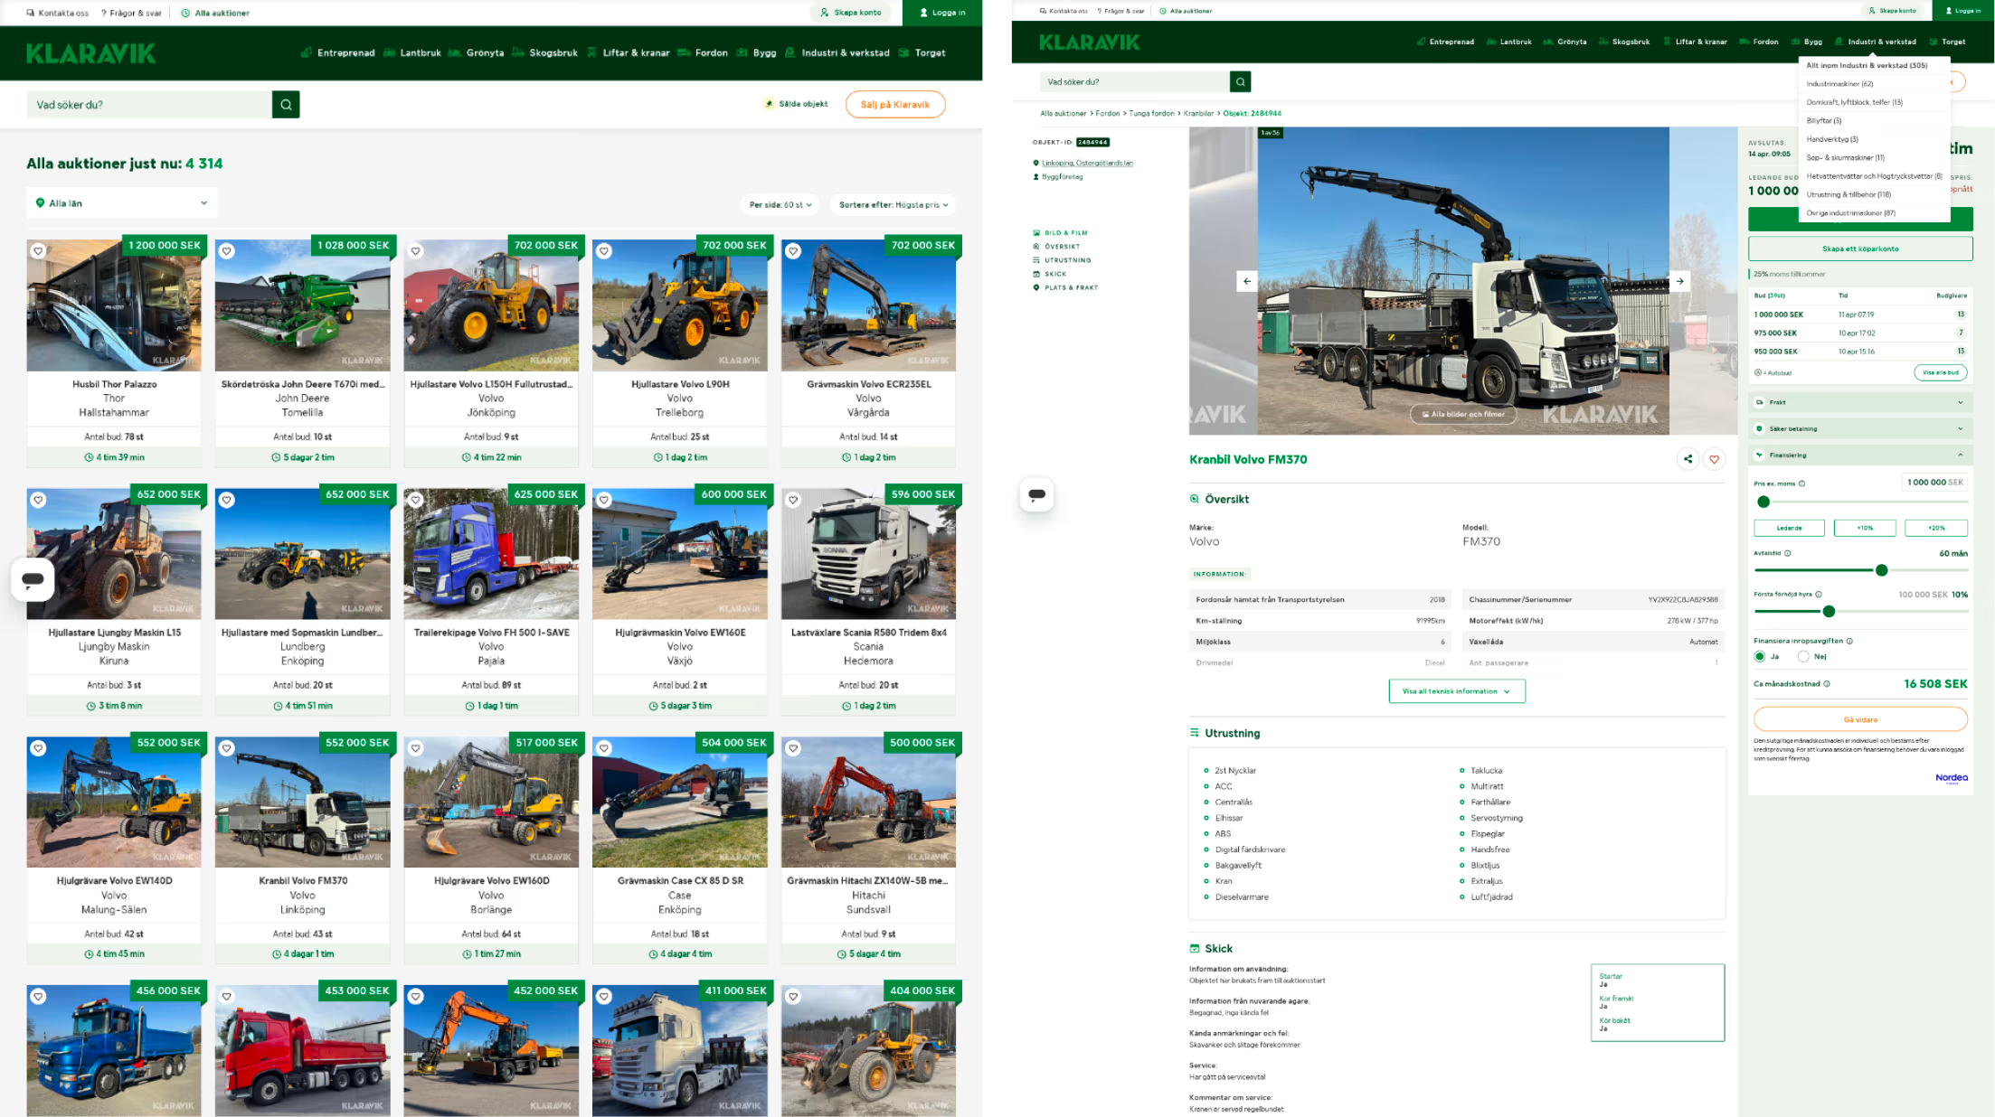The height and width of the screenshot is (1117, 1995).
Task: Click the Vad söker du? field on listing page
Action: coord(149,105)
